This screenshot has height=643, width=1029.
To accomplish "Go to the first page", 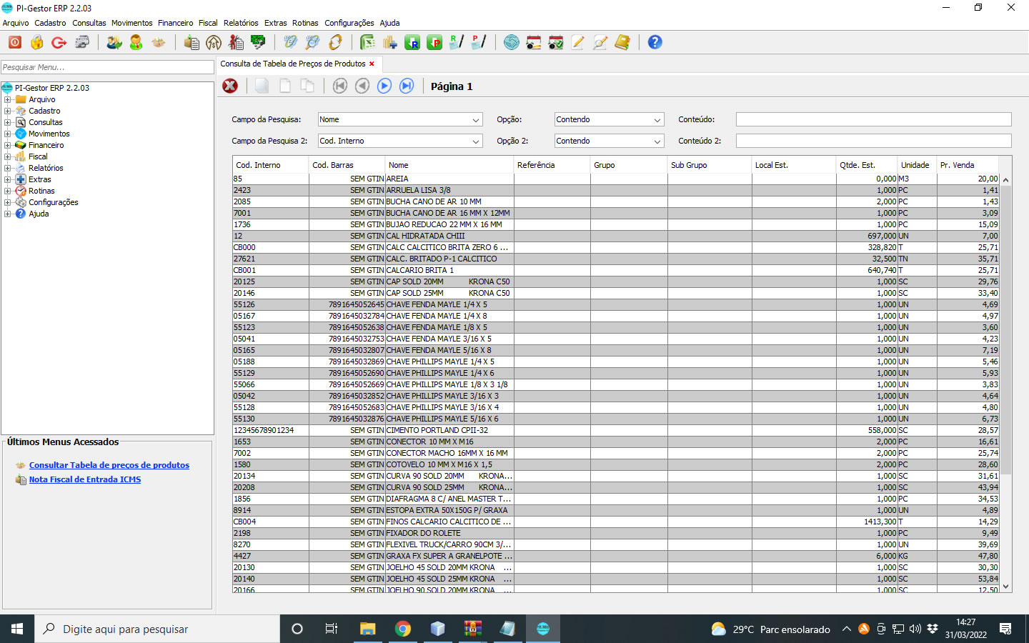I will tap(340, 86).
